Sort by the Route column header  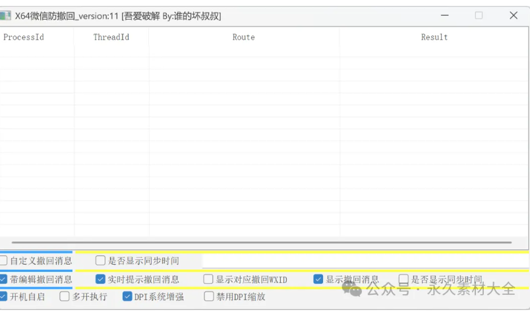click(x=244, y=37)
